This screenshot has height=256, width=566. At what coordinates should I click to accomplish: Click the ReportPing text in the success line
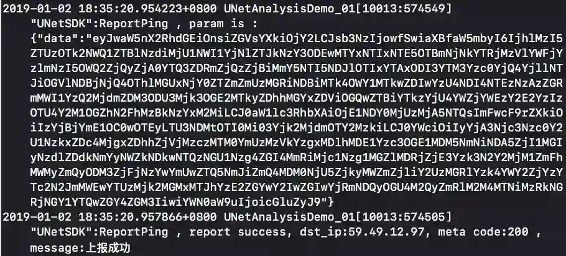click(x=134, y=232)
